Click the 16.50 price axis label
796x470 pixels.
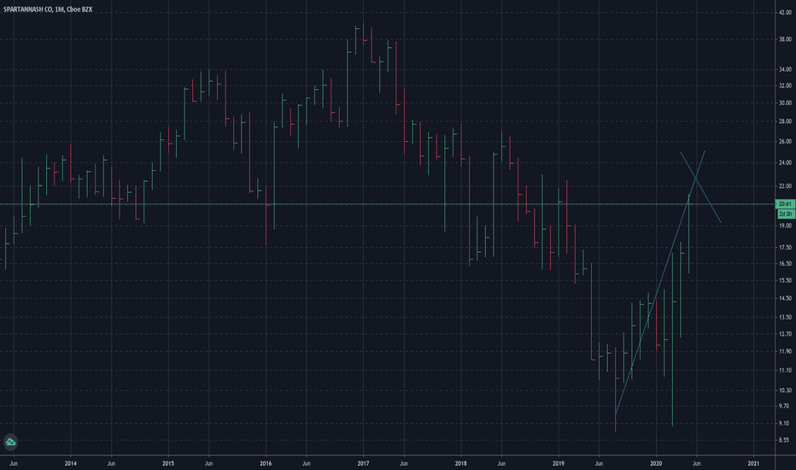click(x=785, y=264)
